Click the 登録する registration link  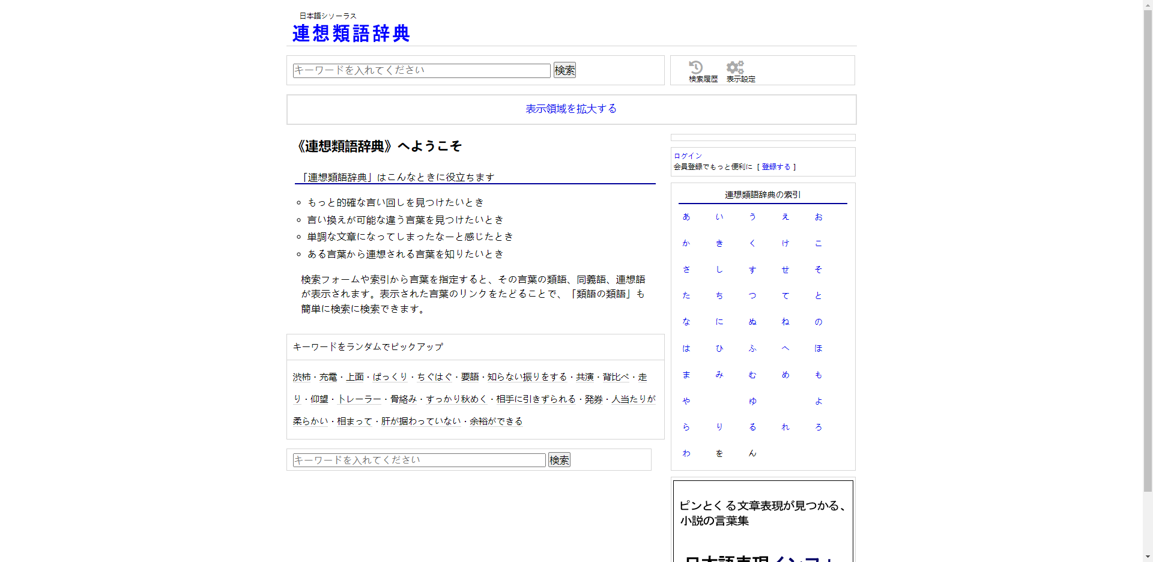point(776,167)
